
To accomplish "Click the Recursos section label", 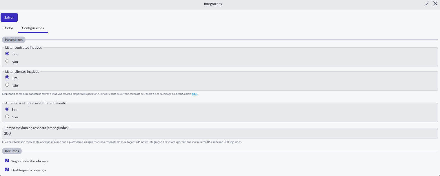I will click(x=12, y=151).
